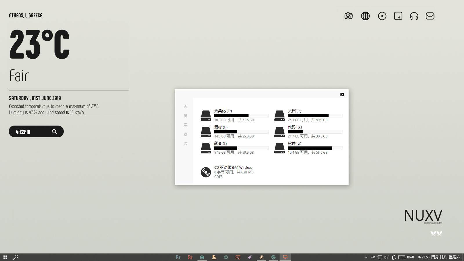Select CD drive (M:) Wireless
Image resolution: width=464 pixels, height=261 pixels.
coord(233,168)
